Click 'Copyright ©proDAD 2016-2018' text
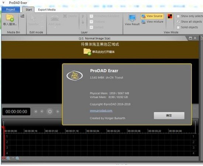The image size is (203, 166). click(110, 104)
